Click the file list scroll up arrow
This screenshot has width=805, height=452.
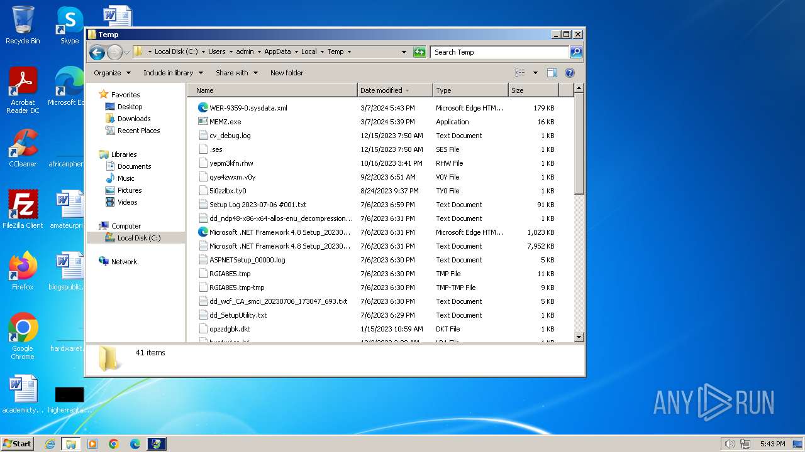click(579, 89)
